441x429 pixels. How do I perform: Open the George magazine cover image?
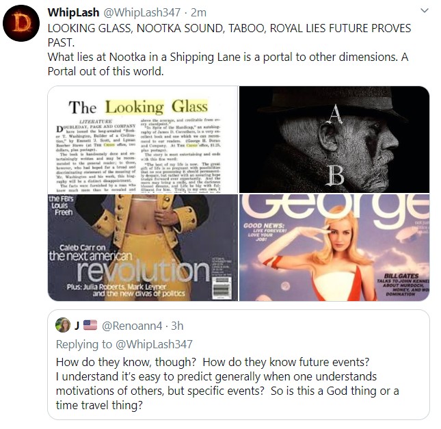click(x=334, y=248)
